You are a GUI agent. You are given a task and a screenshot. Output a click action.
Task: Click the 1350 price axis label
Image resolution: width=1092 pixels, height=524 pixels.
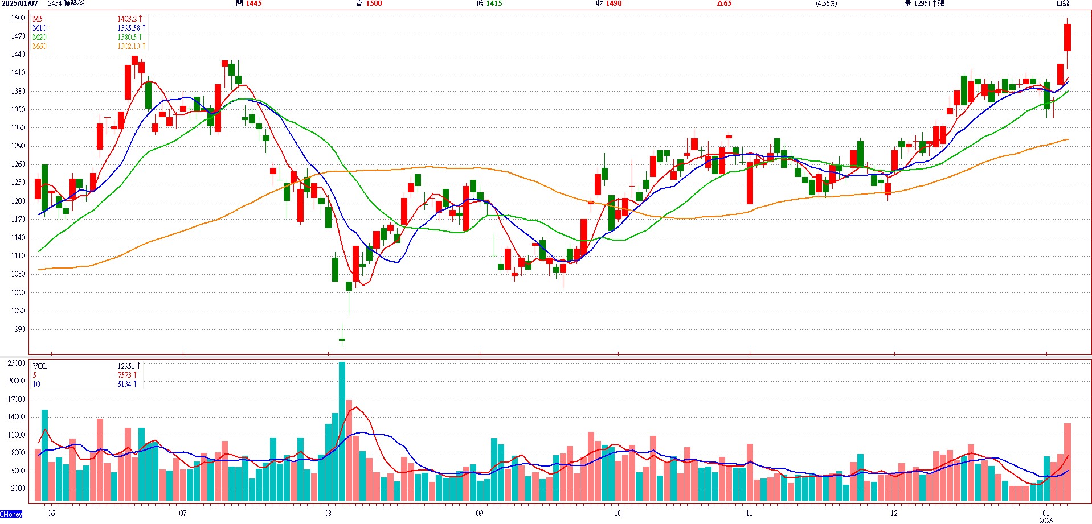click(x=18, y=109)
